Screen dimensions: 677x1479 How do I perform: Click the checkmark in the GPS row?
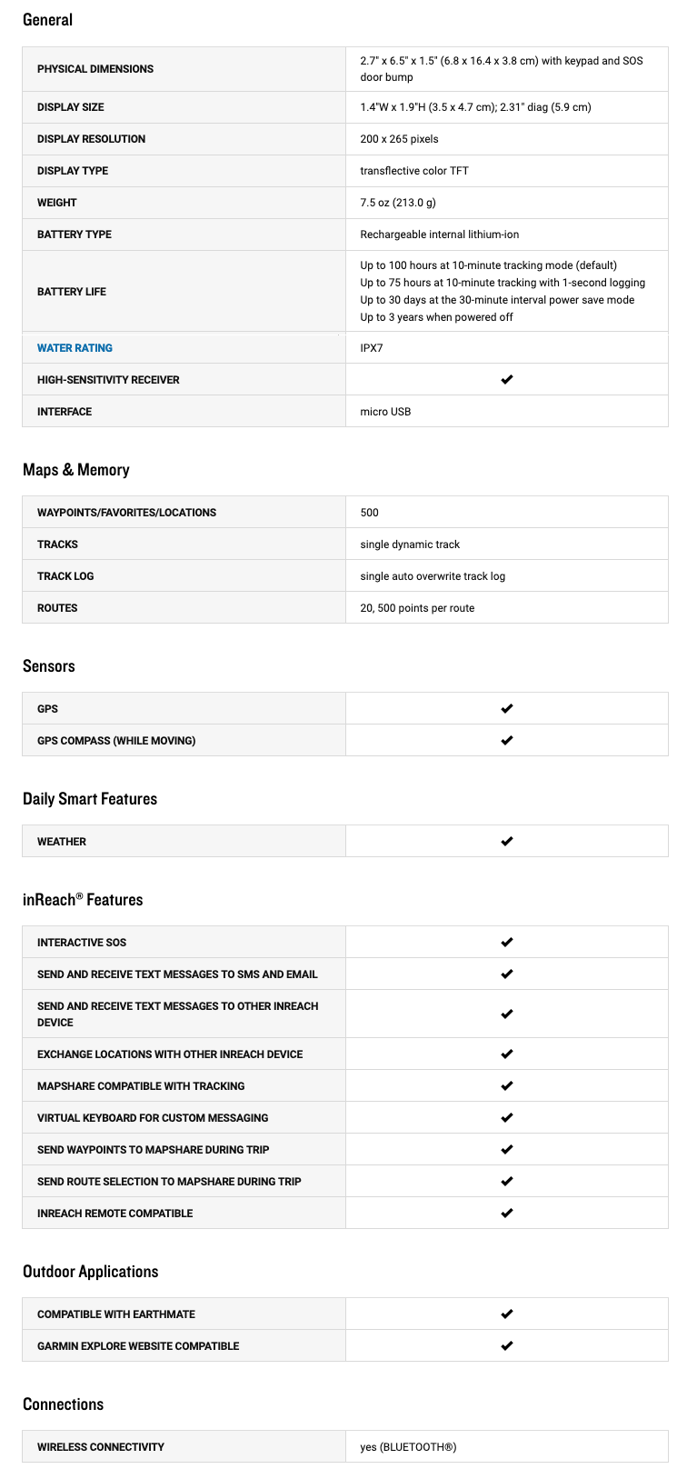point(507,709)
